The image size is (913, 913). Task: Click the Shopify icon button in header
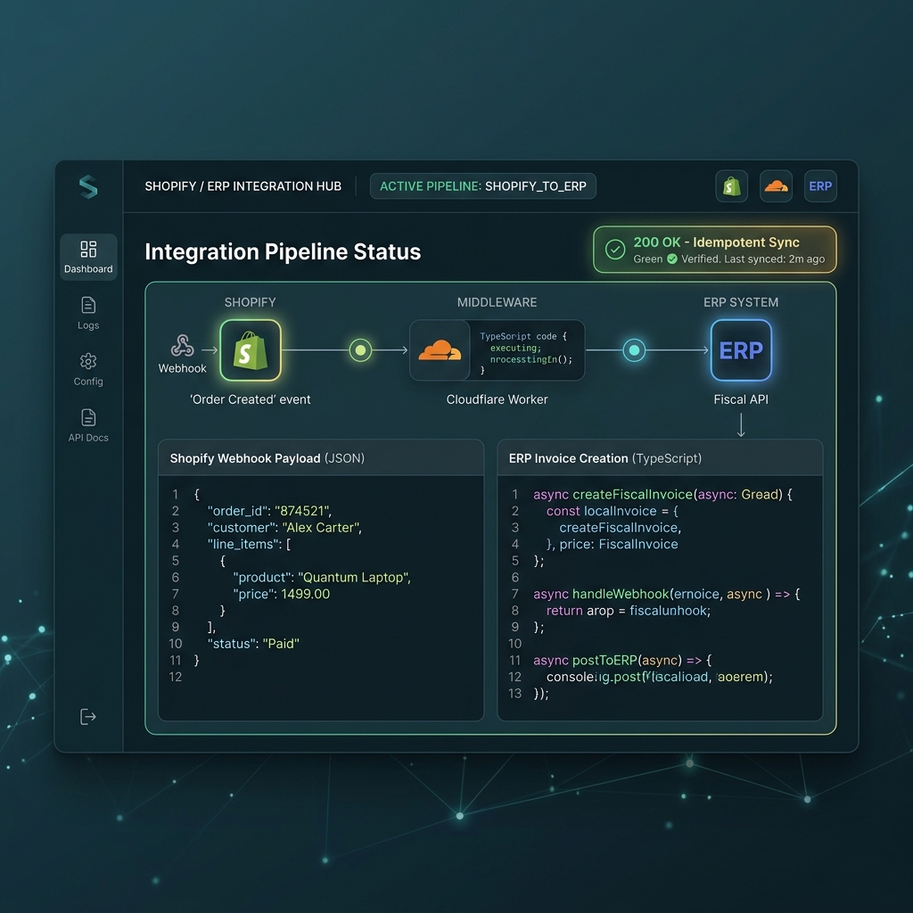click(x=731, y=186)
